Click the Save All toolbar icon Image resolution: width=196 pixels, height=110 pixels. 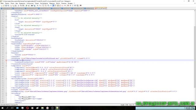click(x=8, y=5)
